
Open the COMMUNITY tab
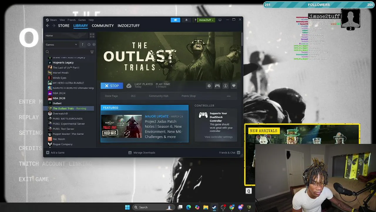103,26
